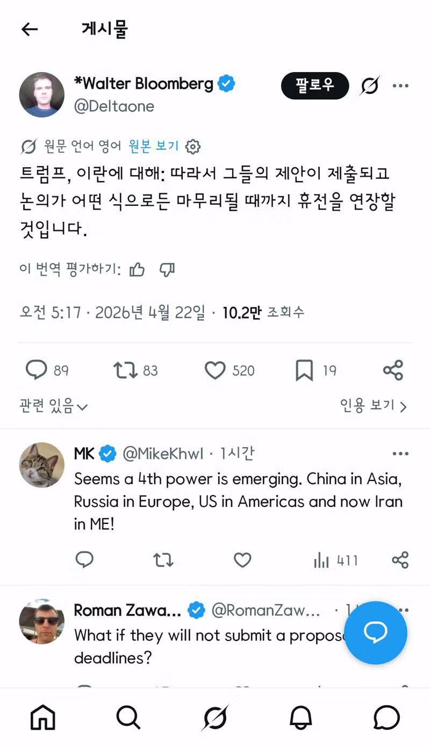View the original tweet via 원본 보기
Viewport: 430px width, 747px height.
(154, 146)
